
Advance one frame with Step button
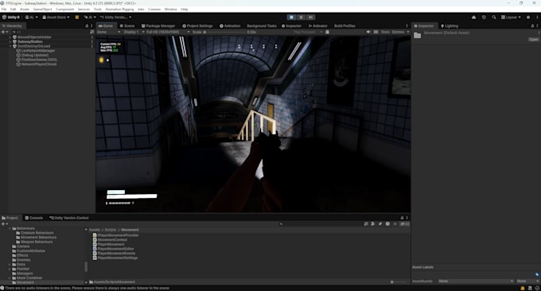click(310, 17)
